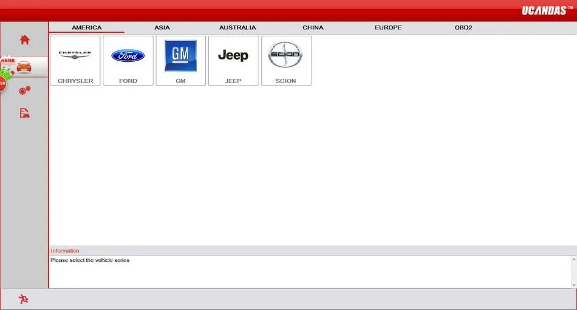Open the vehicle diagnosis car icon
Screen dimensions: 577x310
[24, 67]
